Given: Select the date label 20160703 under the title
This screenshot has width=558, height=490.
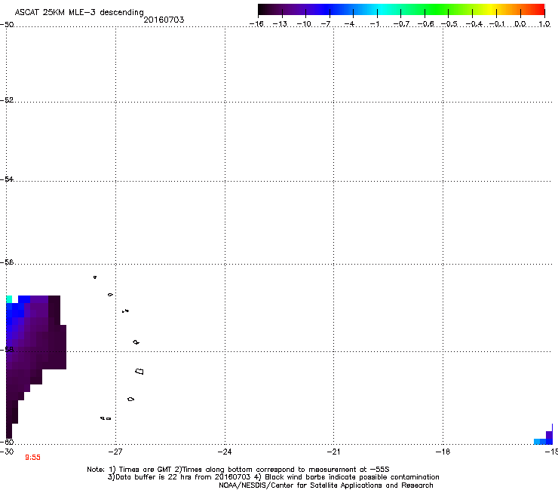Looking at the screenshot, I should pyautogui.click(x=164, y=20).
